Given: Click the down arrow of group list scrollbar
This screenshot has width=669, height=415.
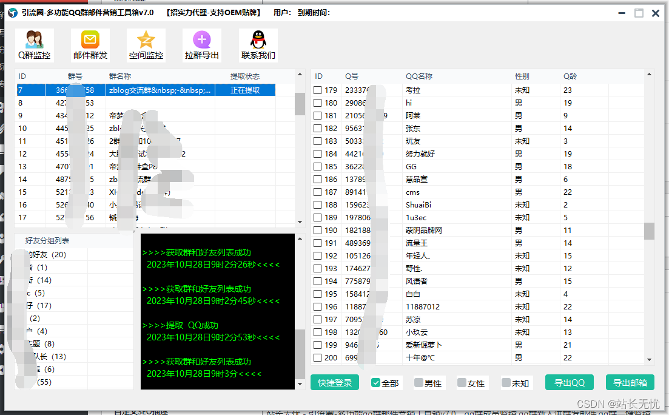Looking at the screenshot, I should (x=300, y=222).
